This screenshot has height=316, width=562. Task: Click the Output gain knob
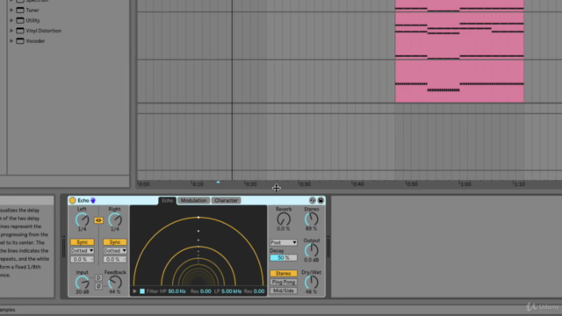pyautogui.click(x=311, y=250)
